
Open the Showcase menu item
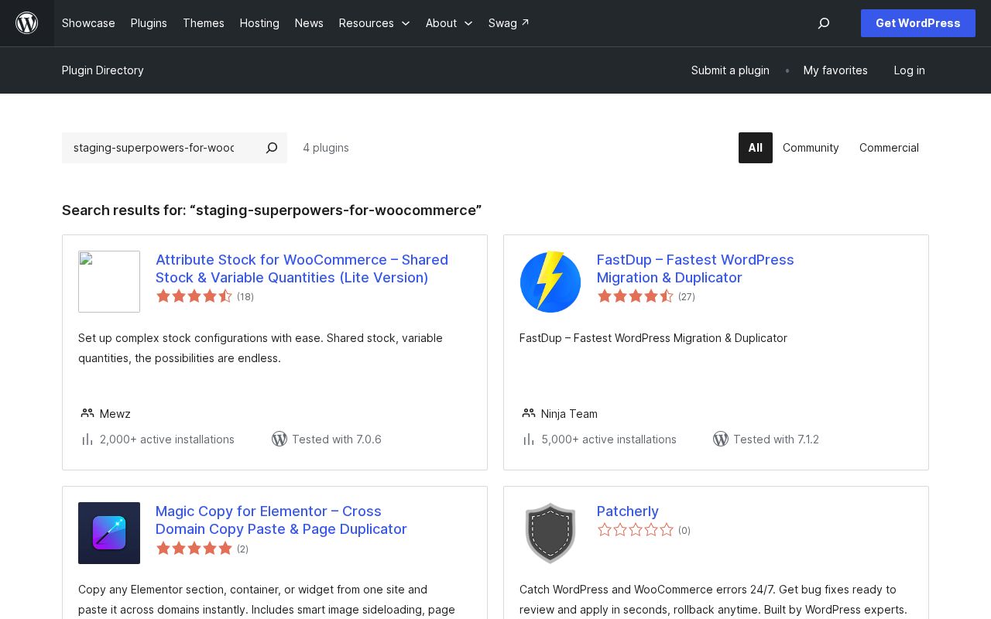tap(88, 23)
